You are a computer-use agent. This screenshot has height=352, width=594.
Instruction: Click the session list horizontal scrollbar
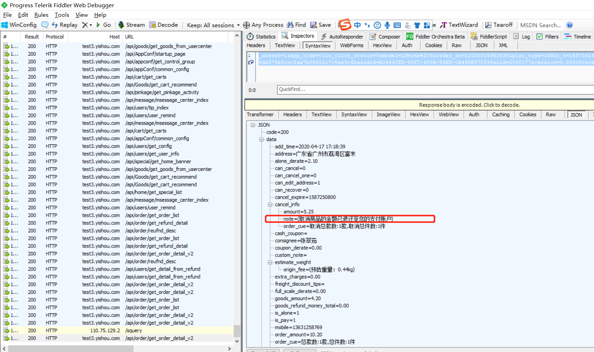[71, 349]
